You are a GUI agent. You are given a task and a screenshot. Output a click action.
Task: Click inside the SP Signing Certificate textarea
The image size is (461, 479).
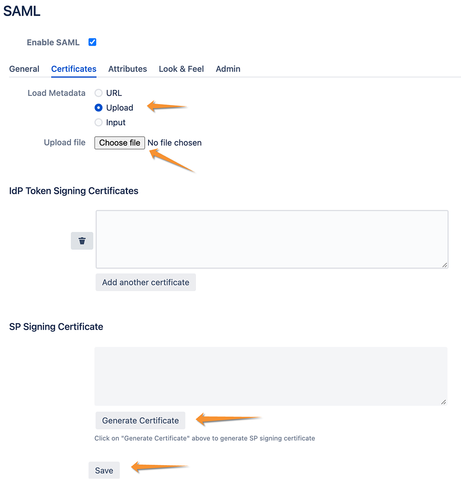click(271, 376)
